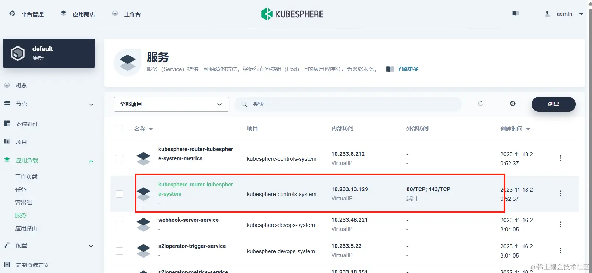Click kubesphere-devops-system project of webhook-server-service

pos(281,225)
